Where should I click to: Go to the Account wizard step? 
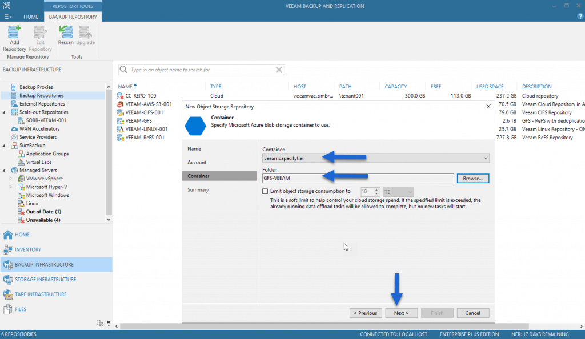pos(197,163)
